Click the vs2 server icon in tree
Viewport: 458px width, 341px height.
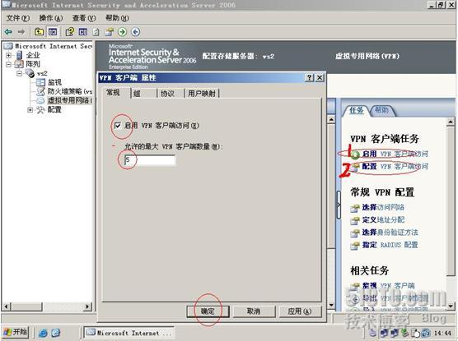(x=30, y=73)
